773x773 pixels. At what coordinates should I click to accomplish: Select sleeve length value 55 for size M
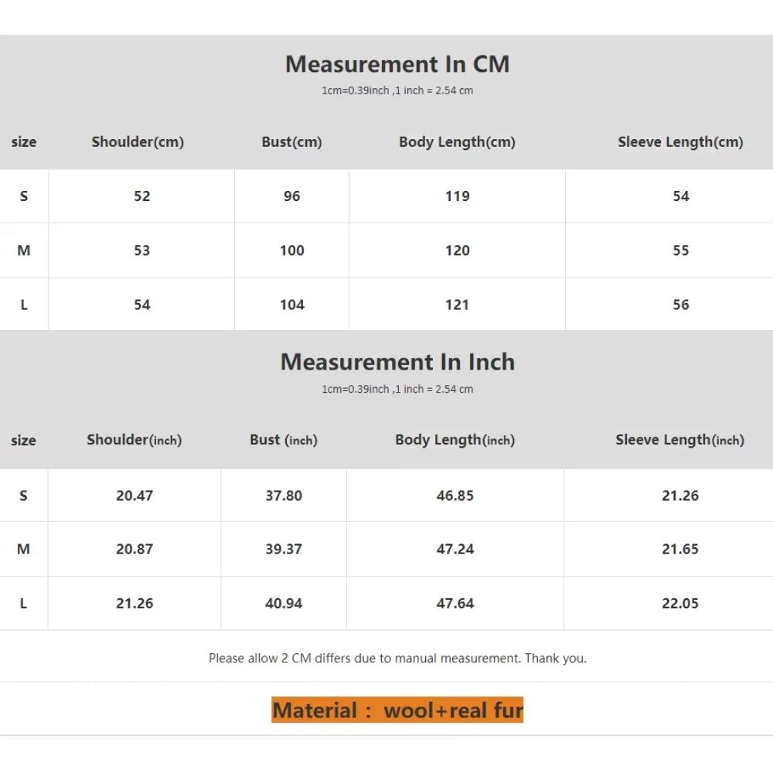pos(680,250)
